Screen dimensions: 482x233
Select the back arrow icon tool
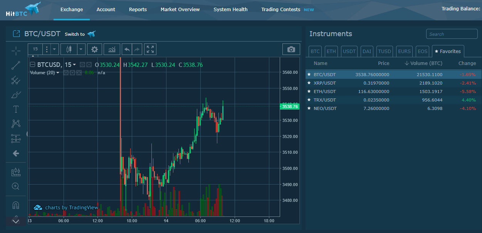point(16,153)
